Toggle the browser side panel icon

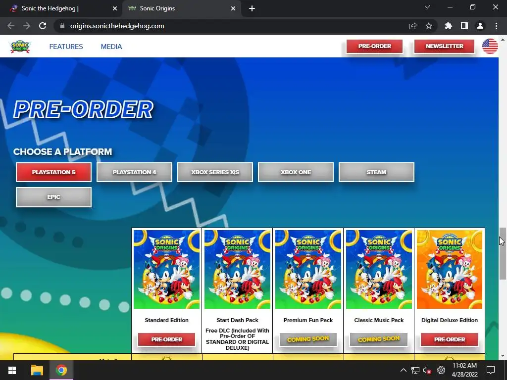464,26
